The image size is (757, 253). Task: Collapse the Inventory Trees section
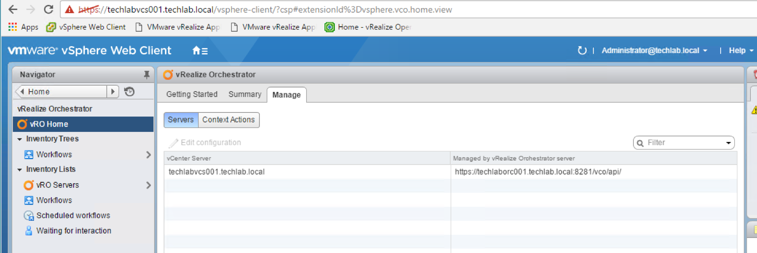[x=20, y=139]
